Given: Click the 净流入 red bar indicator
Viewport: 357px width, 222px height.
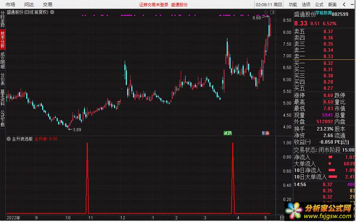Looking at the screenshot, I should tap(330, 157).
